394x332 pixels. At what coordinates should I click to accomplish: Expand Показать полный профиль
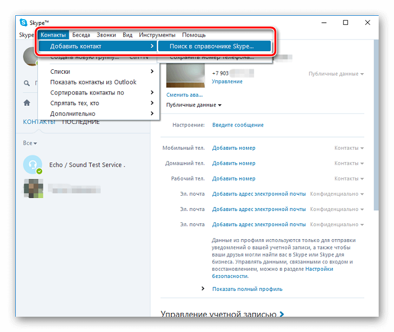pyautogui.click(x=247, y=289)
